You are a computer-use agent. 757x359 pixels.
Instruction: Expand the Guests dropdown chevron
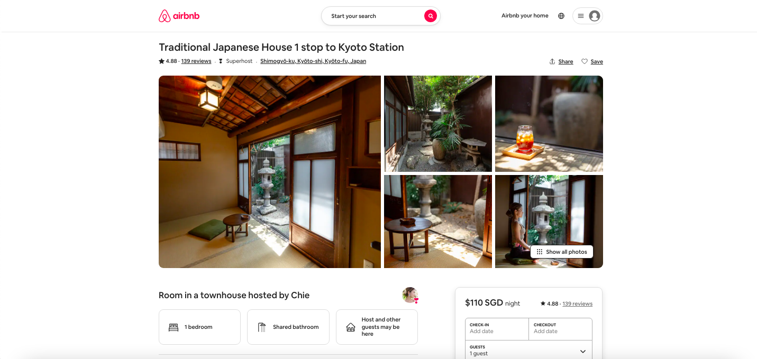(583, 352)
